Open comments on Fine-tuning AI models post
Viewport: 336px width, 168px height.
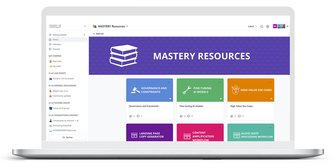[x=188, y=116]
